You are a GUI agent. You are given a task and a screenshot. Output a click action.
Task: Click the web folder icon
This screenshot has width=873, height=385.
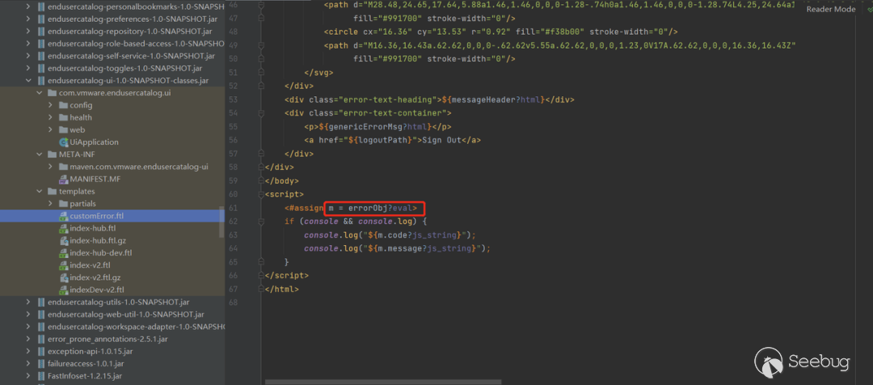click(x=63, y=129)
